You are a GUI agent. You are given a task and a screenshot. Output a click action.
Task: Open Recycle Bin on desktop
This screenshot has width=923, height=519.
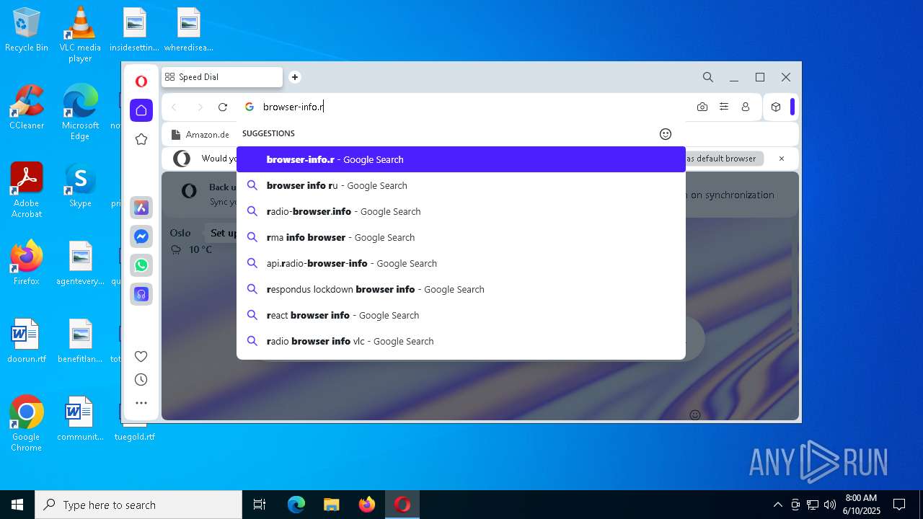[27, 30]
